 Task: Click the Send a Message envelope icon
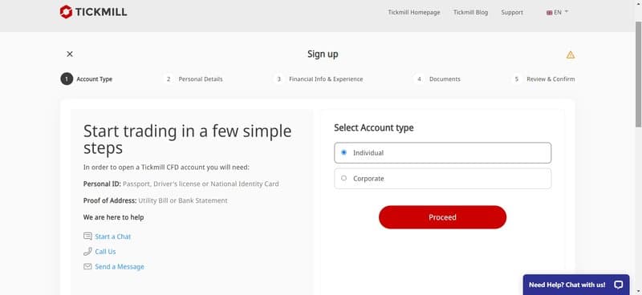pyautogui.click(x=87, y=266)
